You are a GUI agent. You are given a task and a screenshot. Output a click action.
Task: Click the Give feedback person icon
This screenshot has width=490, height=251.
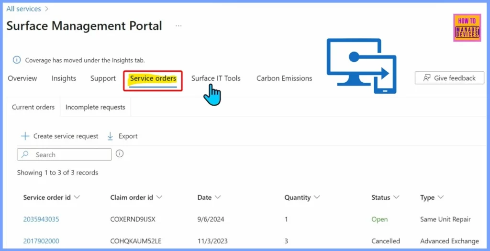tap(426, 78)
